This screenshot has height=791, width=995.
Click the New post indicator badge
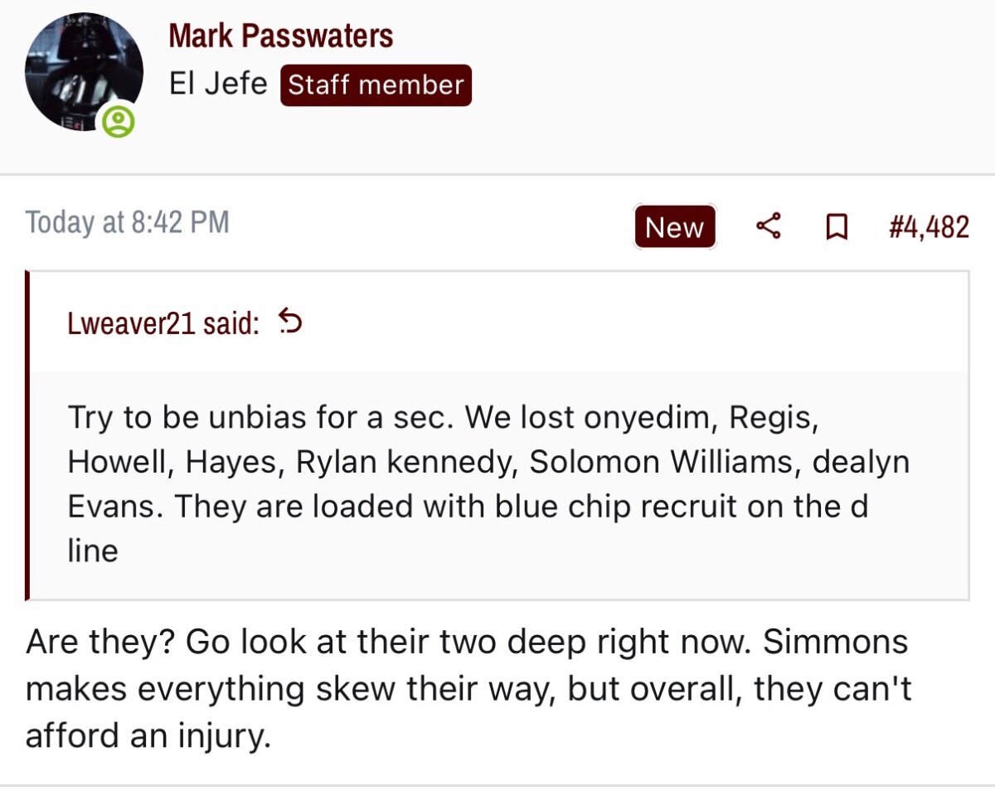675,226
